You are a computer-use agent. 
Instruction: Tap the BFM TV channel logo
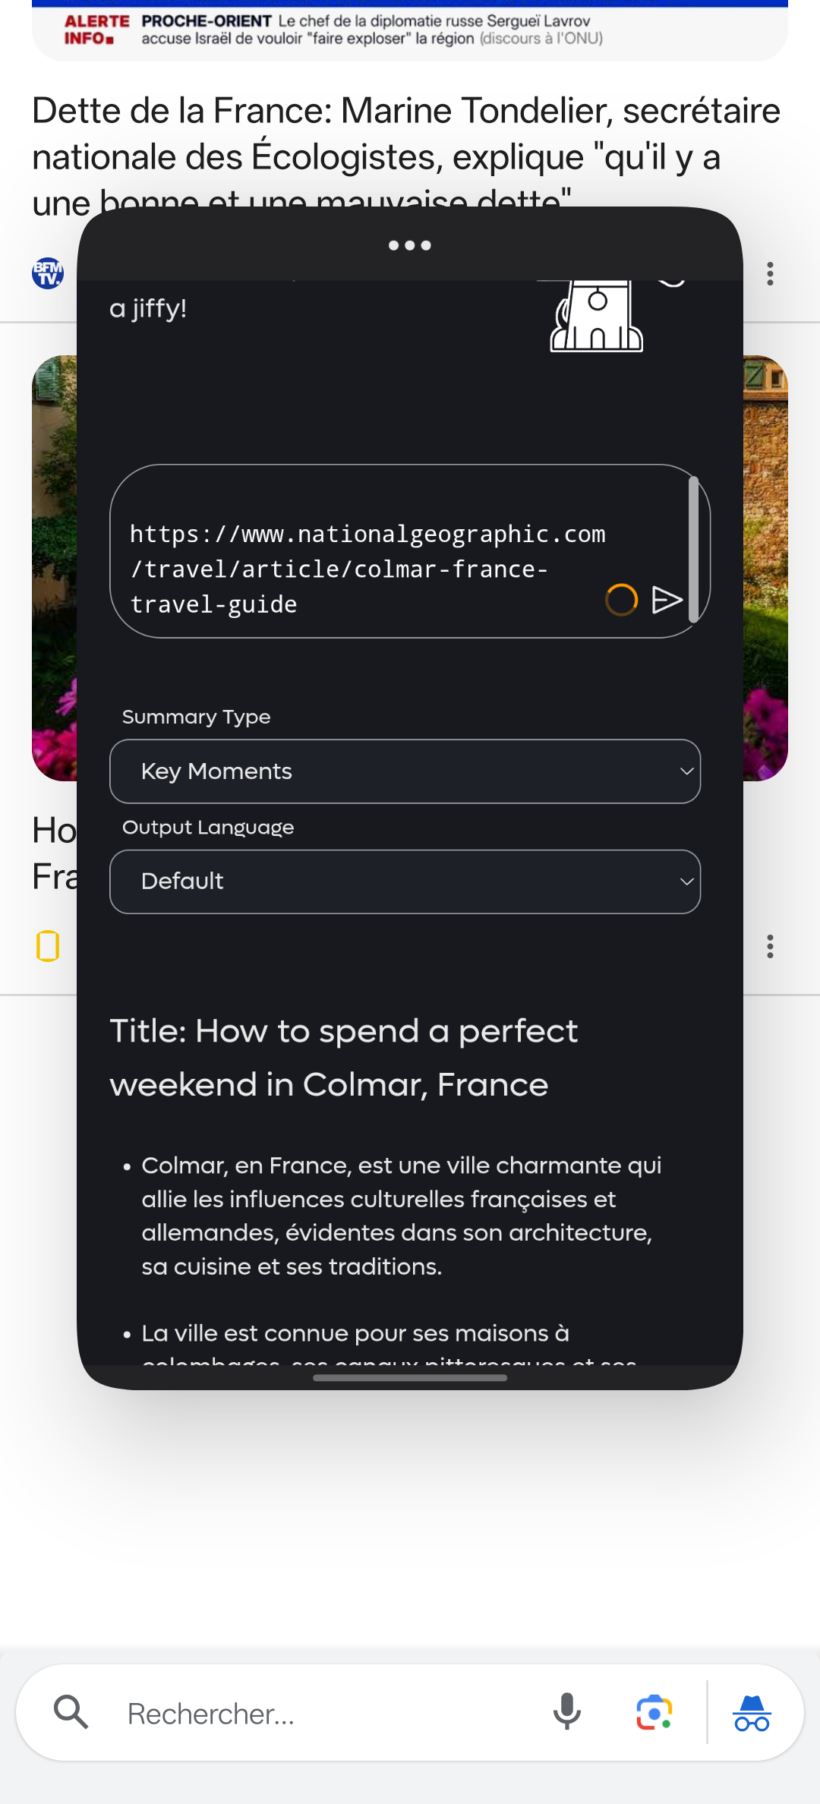[x=48, y=273]
